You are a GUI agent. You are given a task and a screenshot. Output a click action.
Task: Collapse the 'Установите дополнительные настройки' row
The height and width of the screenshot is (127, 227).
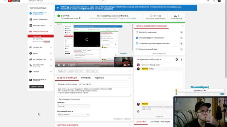click(x=181, y=43)
